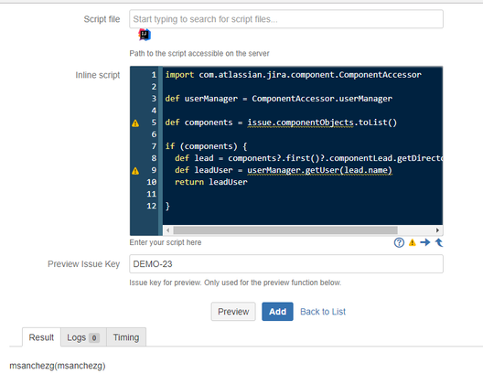Open the Timing tab

tap(126, 337)
